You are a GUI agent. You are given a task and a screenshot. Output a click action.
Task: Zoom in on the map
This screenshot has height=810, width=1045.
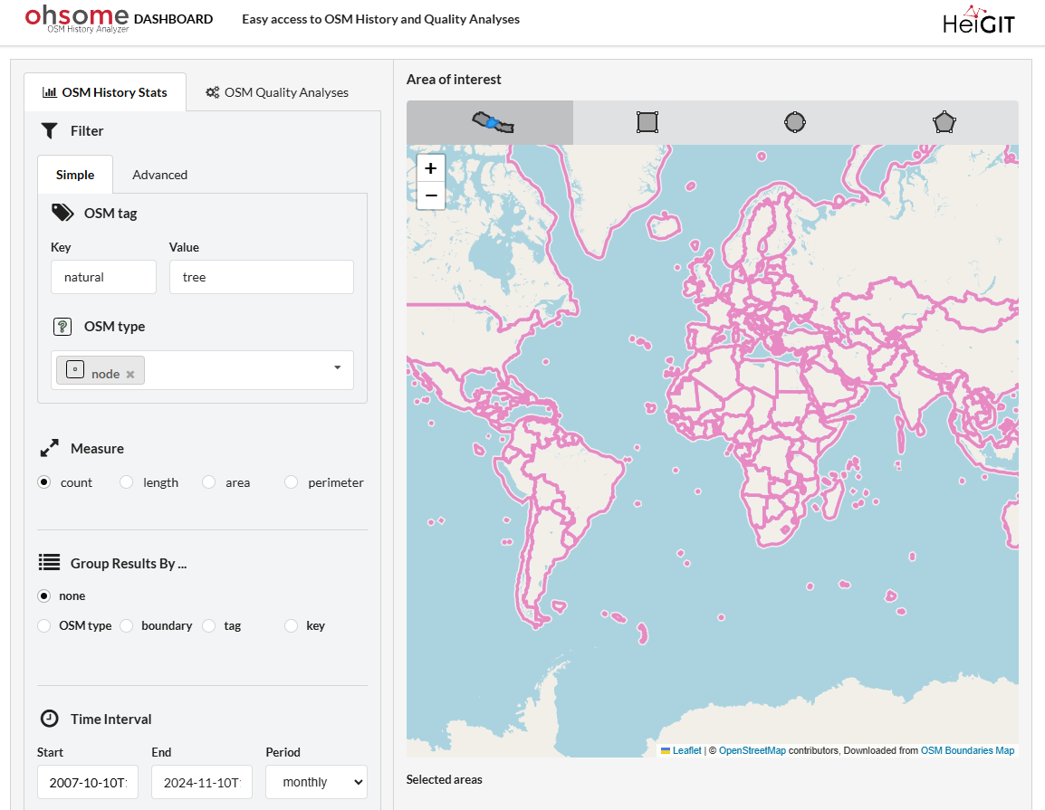pyautogui.click(x=431, y=168)
